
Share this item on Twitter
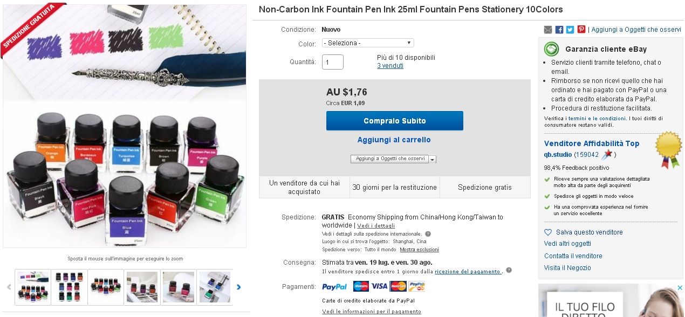pyautogui.click(x=570, y=30)
